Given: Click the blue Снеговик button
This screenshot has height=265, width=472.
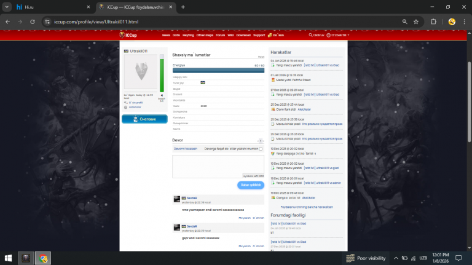Looking at the screenshot, I should [144, 119].
